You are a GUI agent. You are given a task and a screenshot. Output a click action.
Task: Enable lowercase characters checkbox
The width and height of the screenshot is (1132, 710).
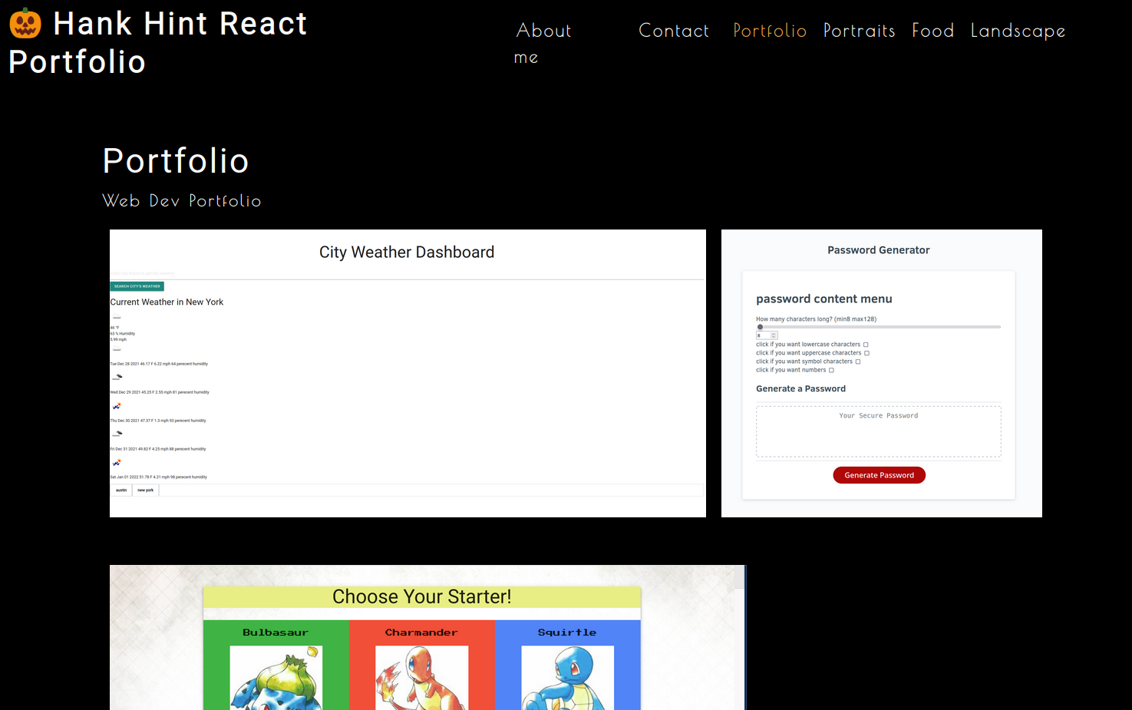(866, 344)
